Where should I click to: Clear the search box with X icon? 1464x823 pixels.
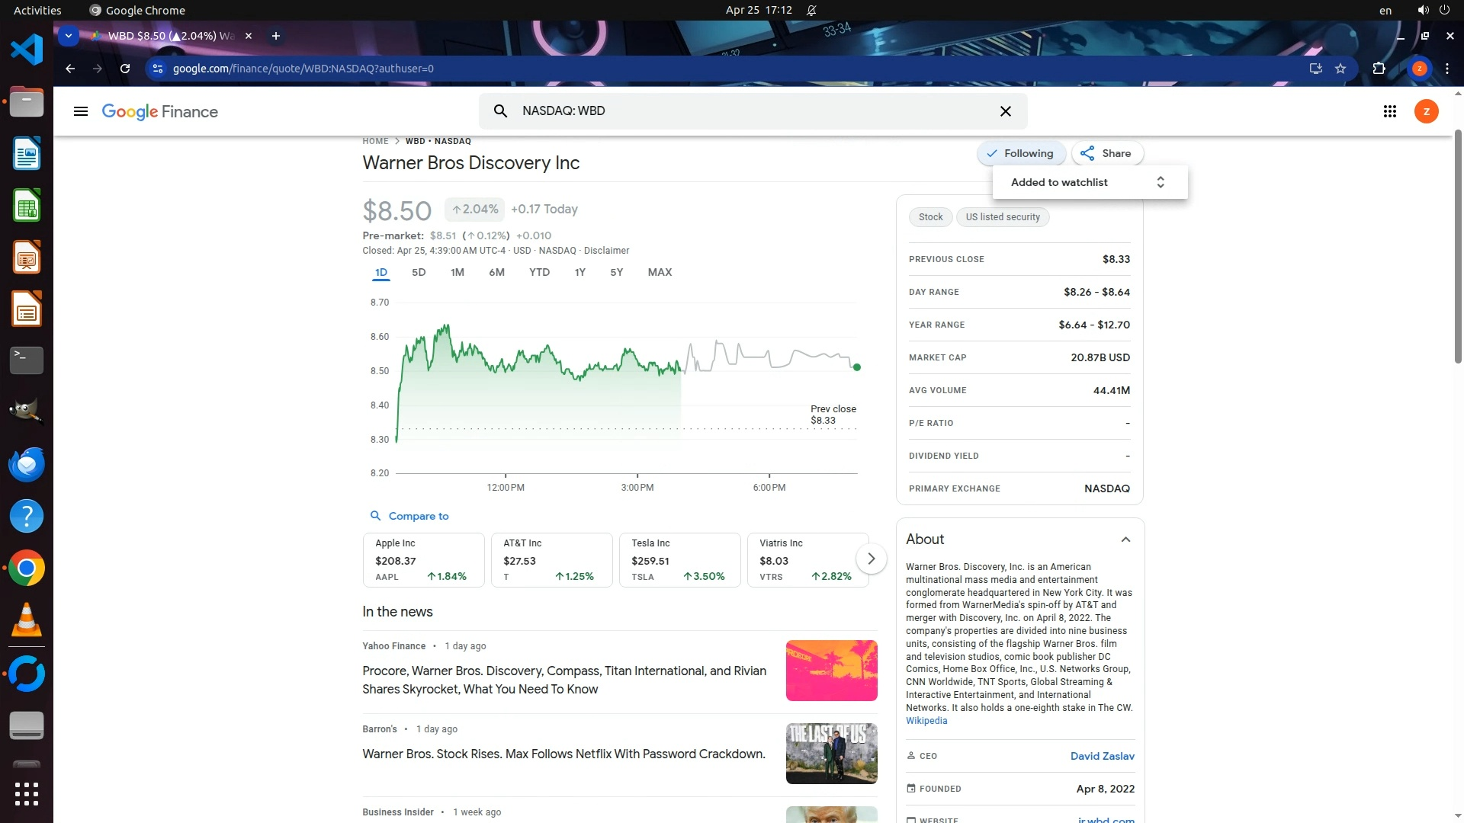click(1005, 111)
